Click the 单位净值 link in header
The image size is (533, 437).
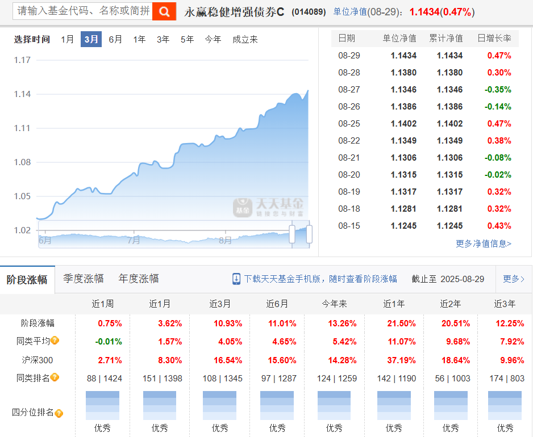[x=350, y=12]
